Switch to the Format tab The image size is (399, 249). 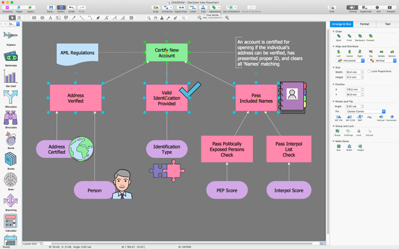tap(365, 24)
